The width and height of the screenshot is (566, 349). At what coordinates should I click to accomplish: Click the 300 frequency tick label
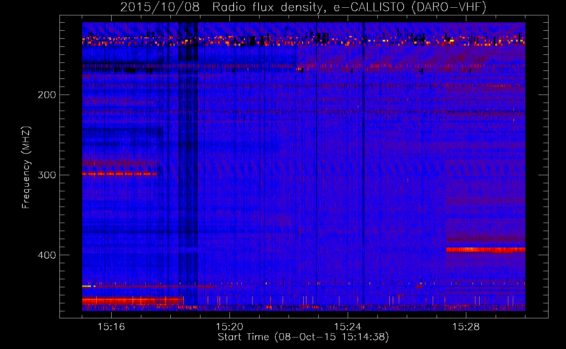point(47,175)
